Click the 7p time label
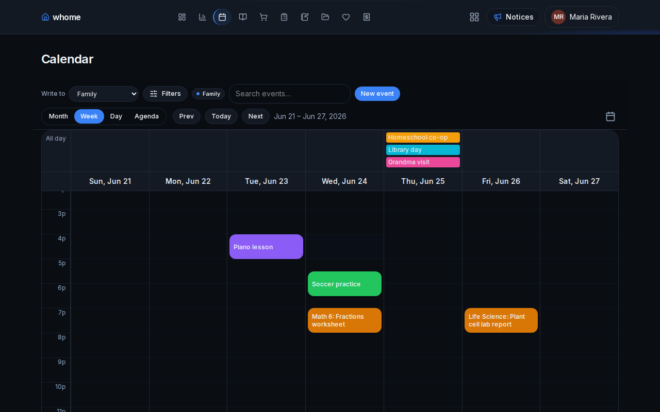The width and height of the screenshot is (660, 412). click(x=62, y=313)
